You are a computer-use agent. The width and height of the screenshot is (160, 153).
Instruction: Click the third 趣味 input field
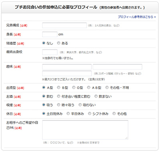[x=67, y=74]
